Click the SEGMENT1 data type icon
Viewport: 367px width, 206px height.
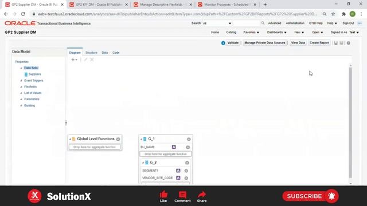coord(178,171)
